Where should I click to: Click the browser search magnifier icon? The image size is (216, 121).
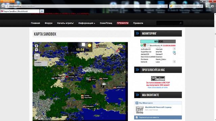click(x=201, y=6)
